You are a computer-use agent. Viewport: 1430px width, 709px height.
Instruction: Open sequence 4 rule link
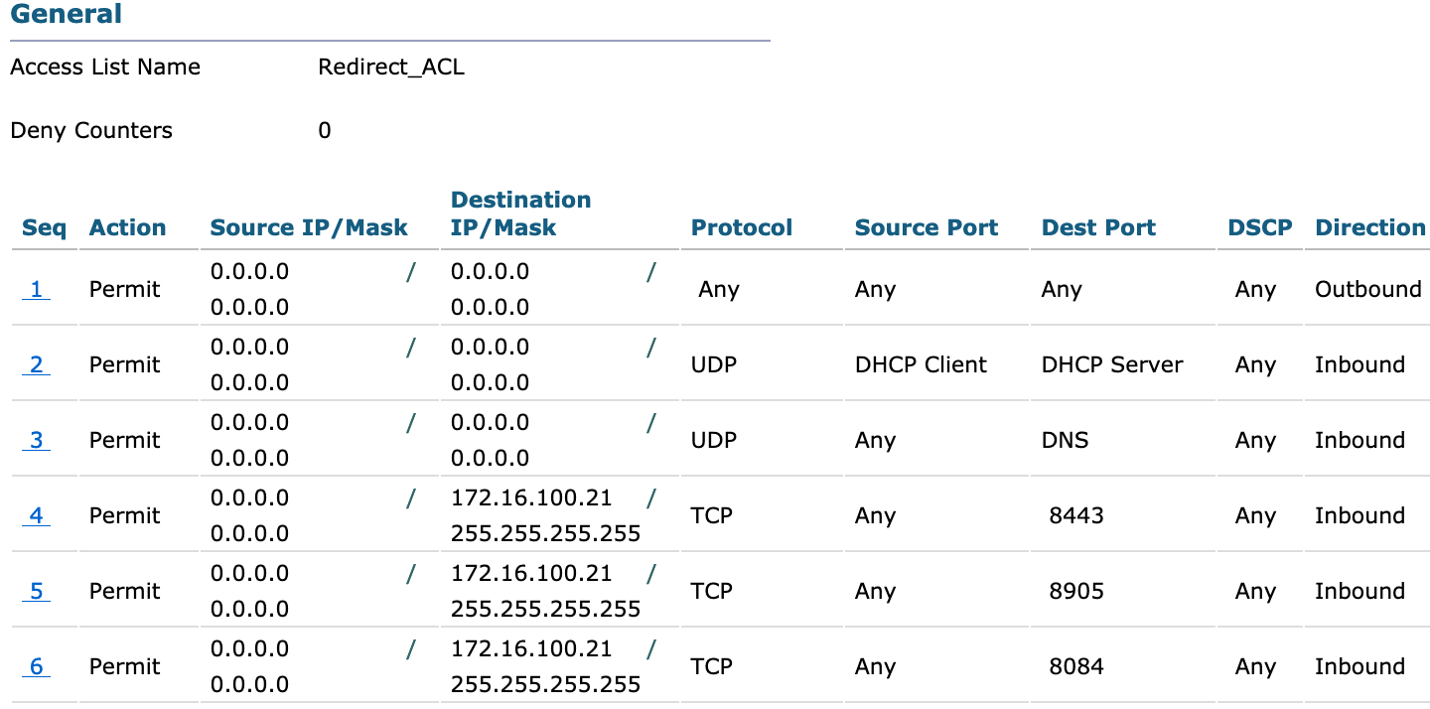click(x=36, y=516)
